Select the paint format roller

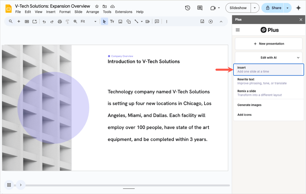(x=68, y=22)
